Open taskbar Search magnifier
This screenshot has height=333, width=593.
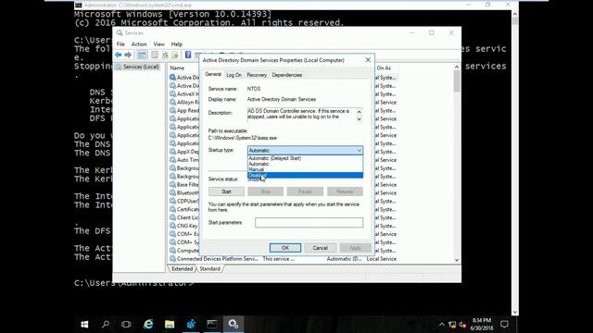[x=106, y=325]
